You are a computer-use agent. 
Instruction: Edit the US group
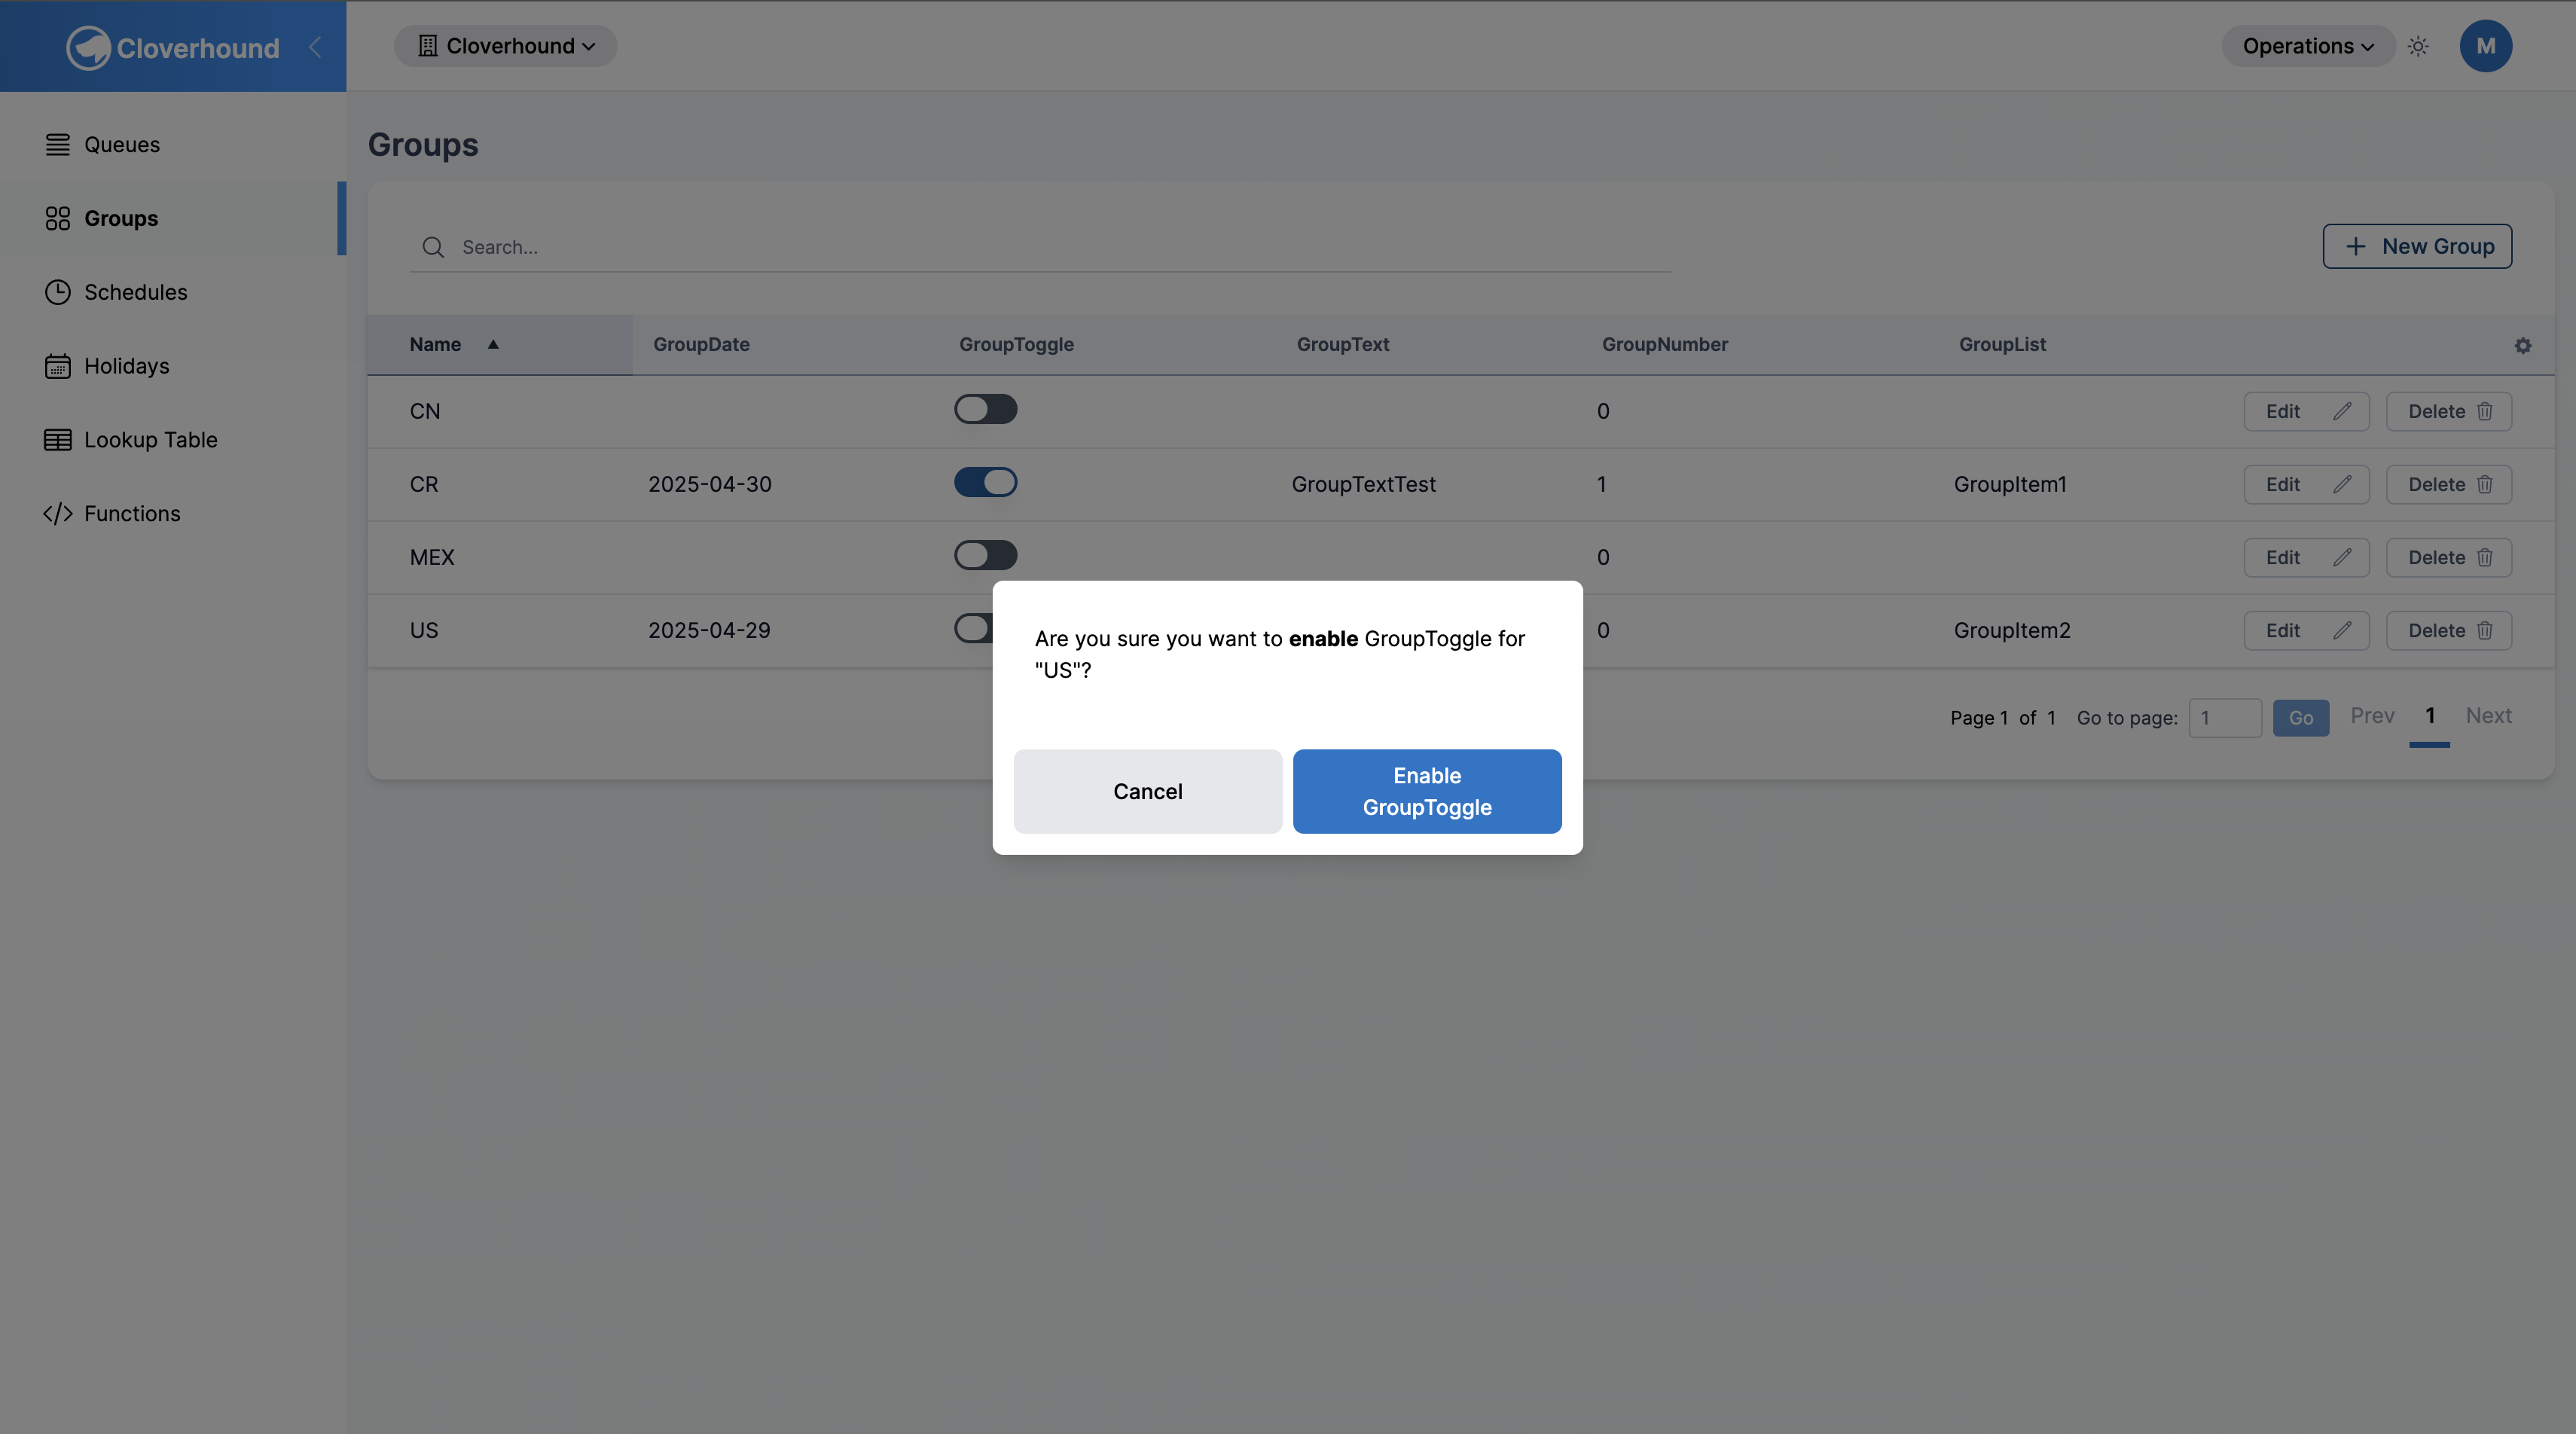[x=2306, y=630]
